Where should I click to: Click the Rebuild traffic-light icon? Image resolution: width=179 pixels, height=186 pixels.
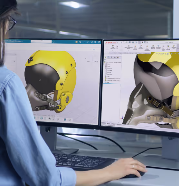click(x=143, y=42)
